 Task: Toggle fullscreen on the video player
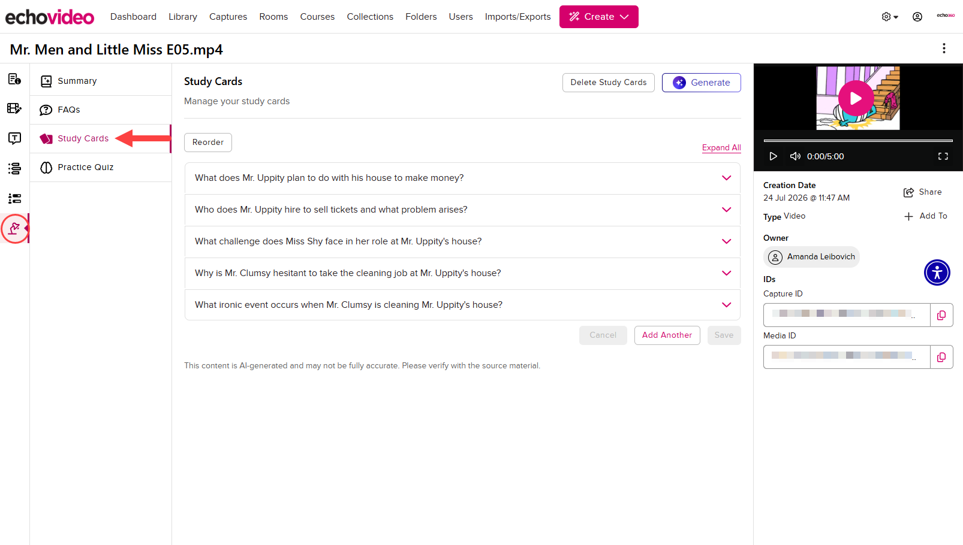[943, 156]
